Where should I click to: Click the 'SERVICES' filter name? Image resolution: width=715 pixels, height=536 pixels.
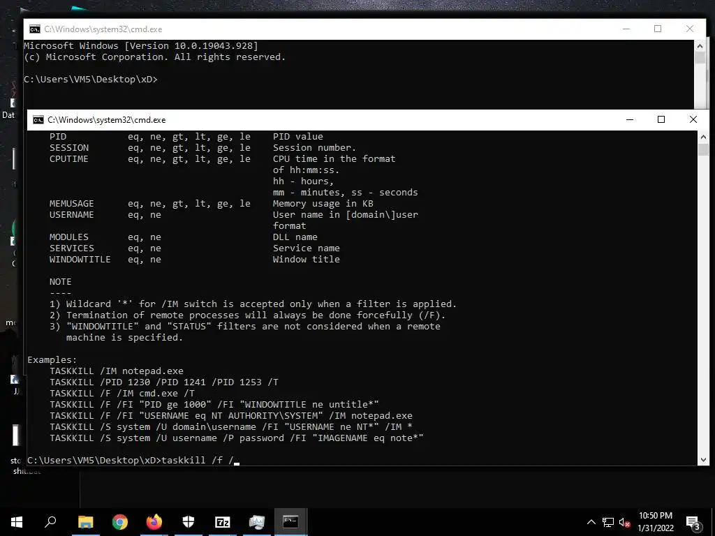click(72, 248)
